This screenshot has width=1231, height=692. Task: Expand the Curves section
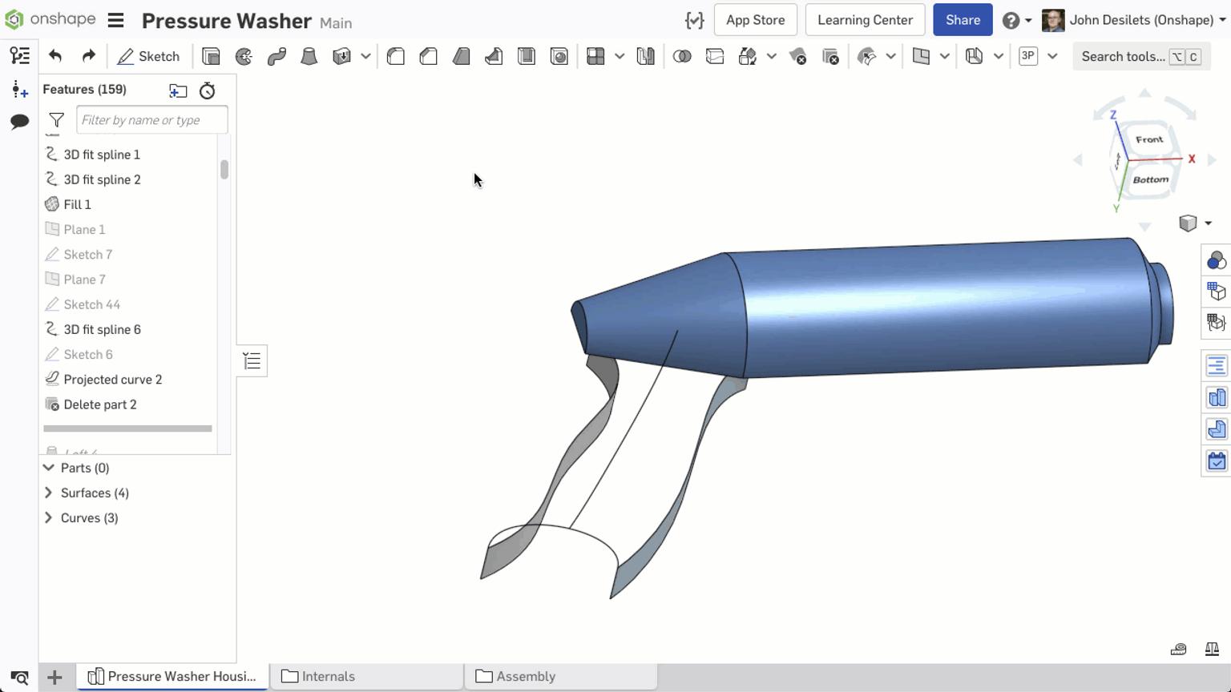48,518
